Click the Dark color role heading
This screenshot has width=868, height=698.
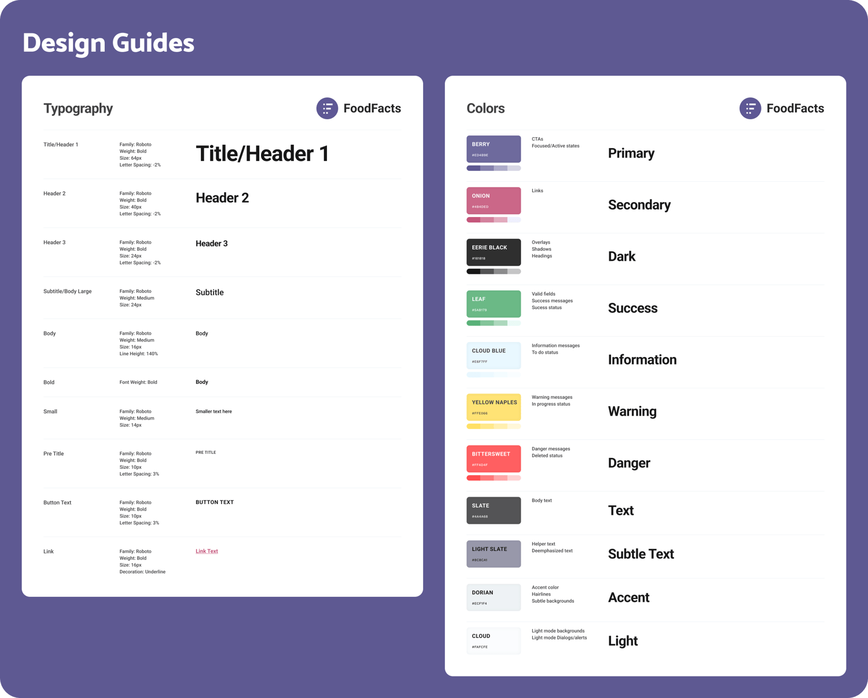tap(621, 256)
